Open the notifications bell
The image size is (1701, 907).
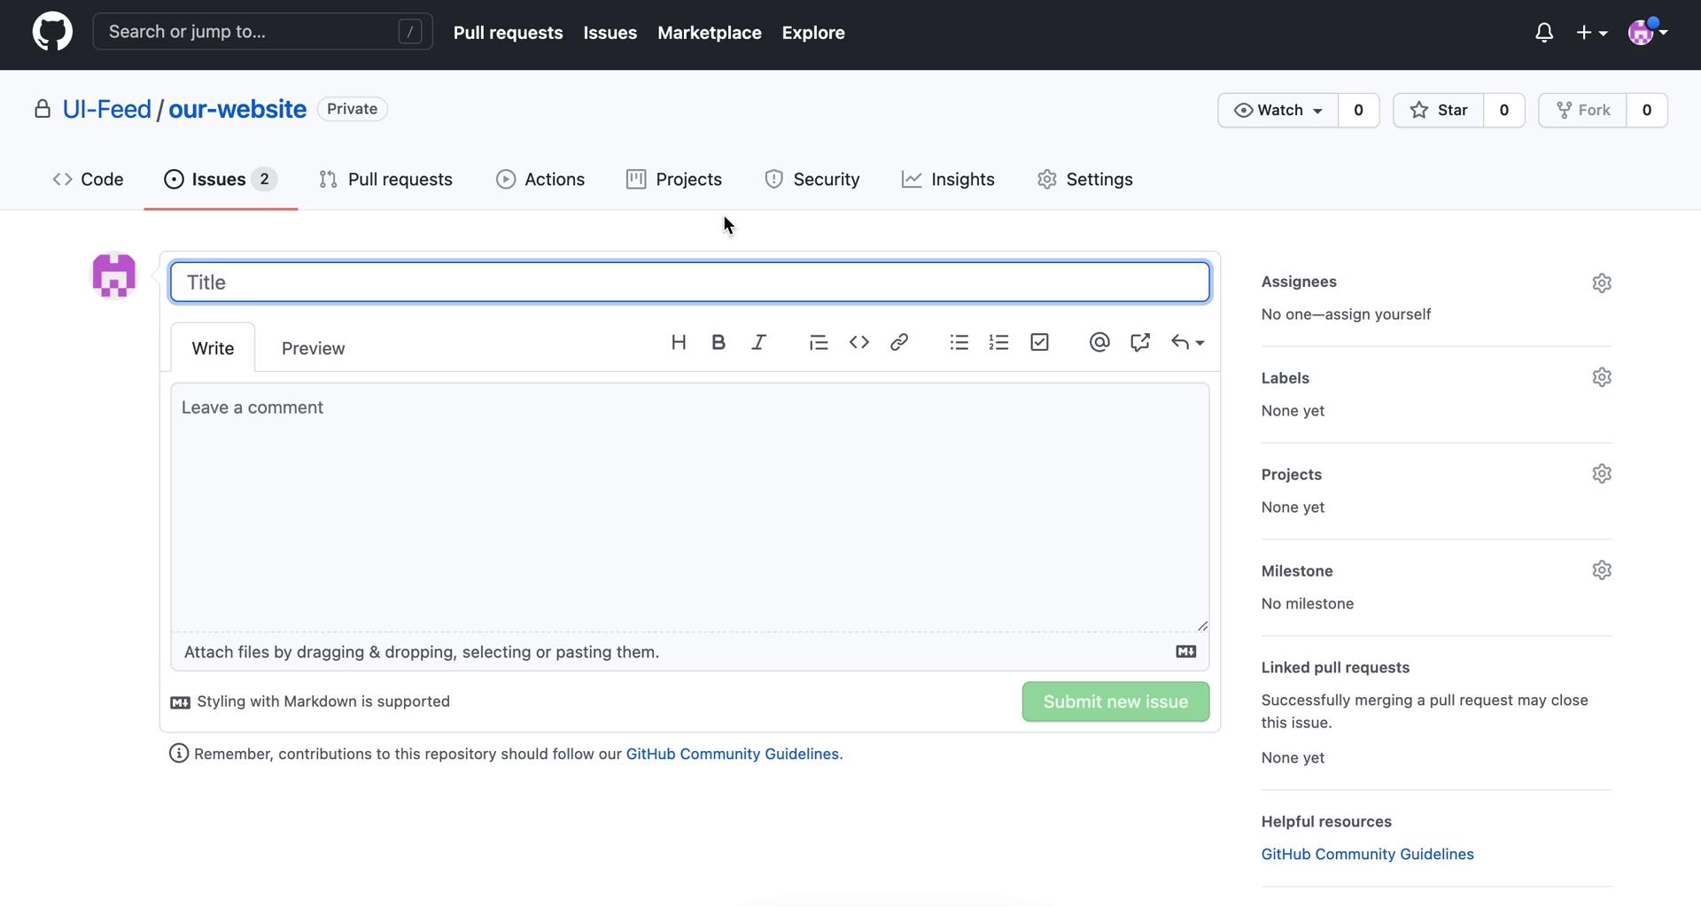tap(1543, 33)
